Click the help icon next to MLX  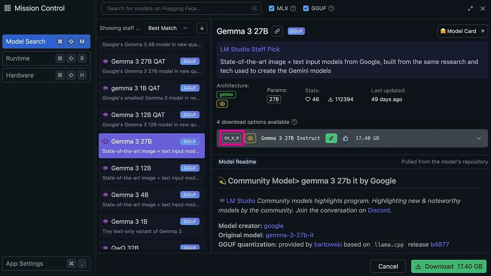(293, 8)
